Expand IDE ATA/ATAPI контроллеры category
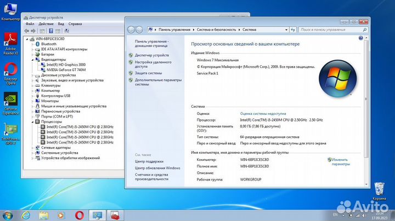Screen dimensions: 395x221 (32, 49)
